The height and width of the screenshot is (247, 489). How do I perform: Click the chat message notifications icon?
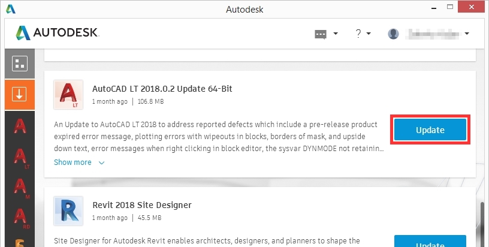(x=321, y=34)
